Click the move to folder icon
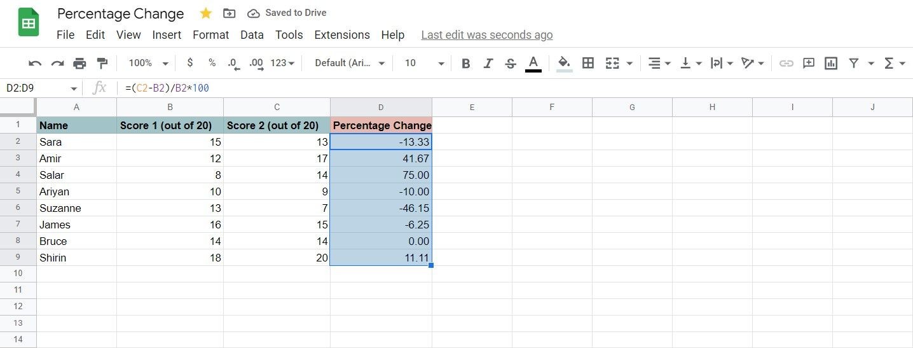 tap(229, 13)
